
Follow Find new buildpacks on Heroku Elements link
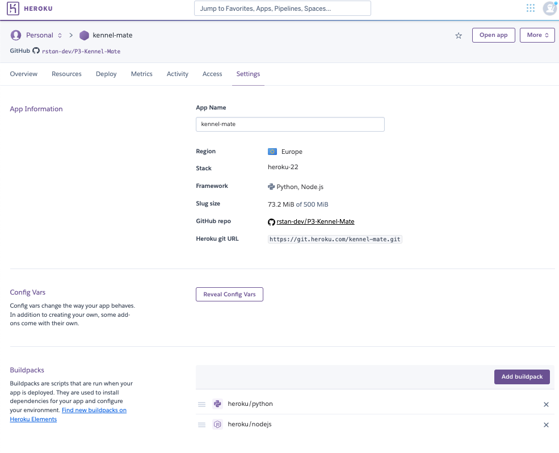(94, 410)
